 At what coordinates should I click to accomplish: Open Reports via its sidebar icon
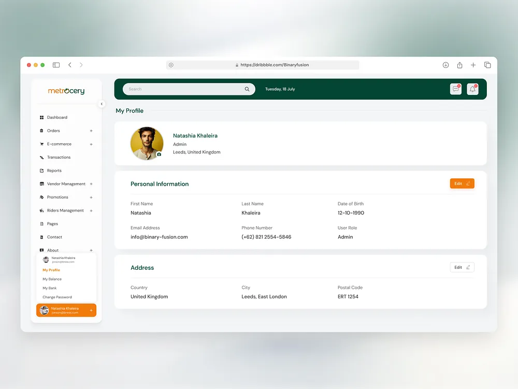click(x=41, y=170)
